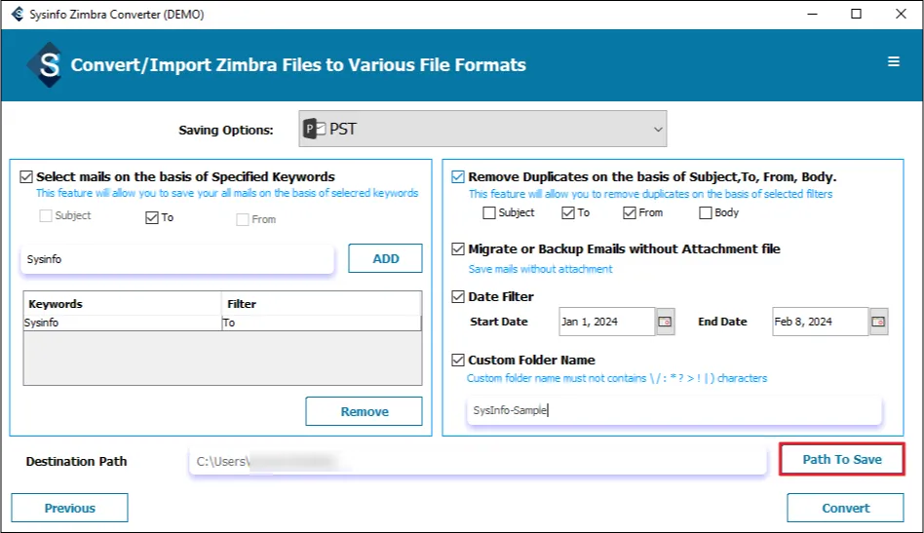
Task: Disable the Remove Duplicates checkbox
Action: [458, 177]
